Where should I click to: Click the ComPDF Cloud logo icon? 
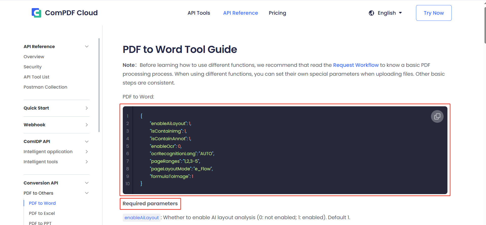[x=37, y=13]
